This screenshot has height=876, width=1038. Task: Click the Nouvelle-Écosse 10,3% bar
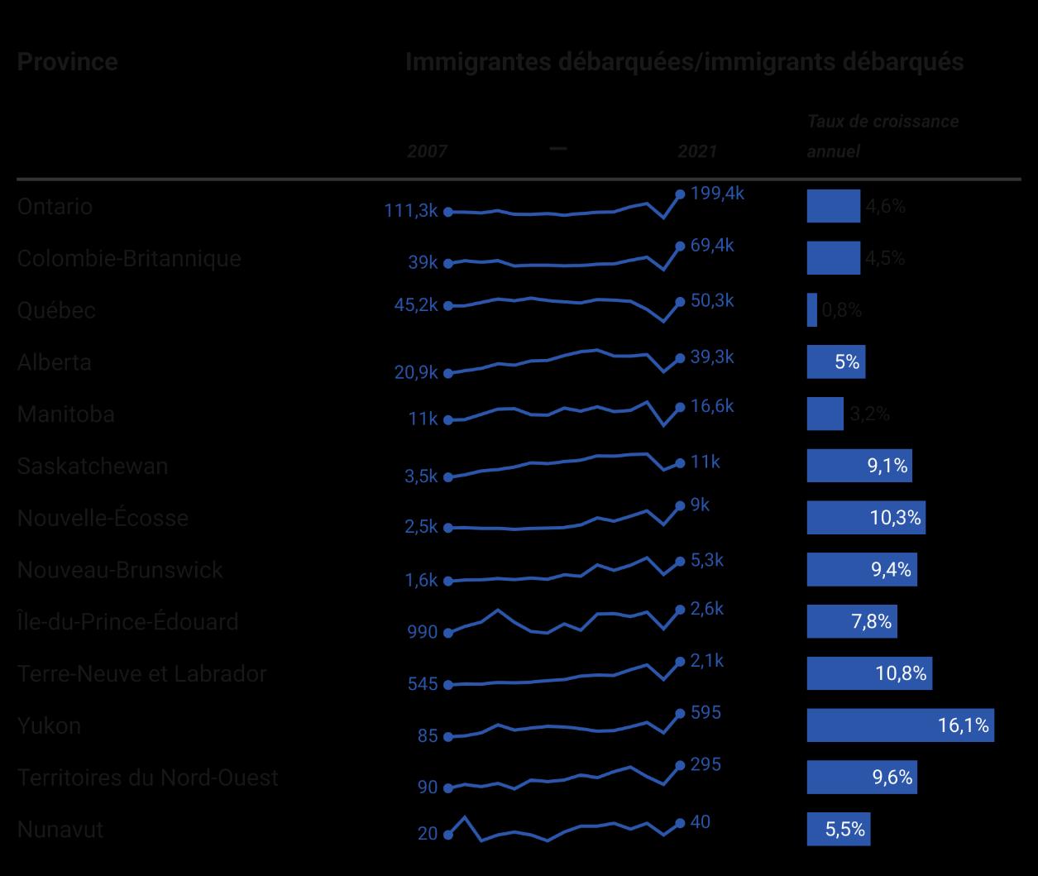867,518
